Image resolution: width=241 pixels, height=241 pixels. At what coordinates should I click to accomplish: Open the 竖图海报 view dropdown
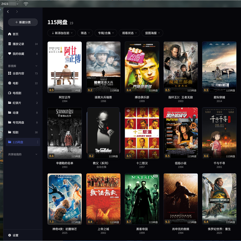point(152,33)
